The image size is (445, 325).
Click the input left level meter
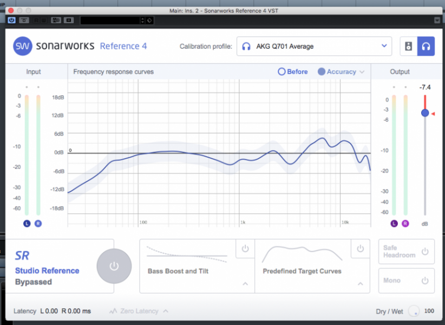pyautogui.click(x=27, y=155)
